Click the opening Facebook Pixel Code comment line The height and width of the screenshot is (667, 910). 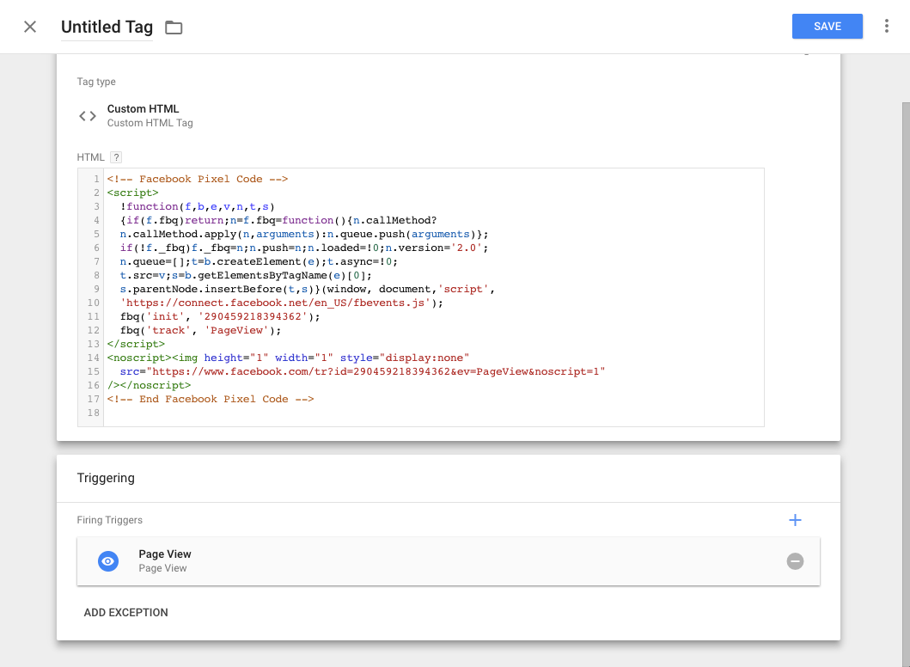click(x=198, y=179)
